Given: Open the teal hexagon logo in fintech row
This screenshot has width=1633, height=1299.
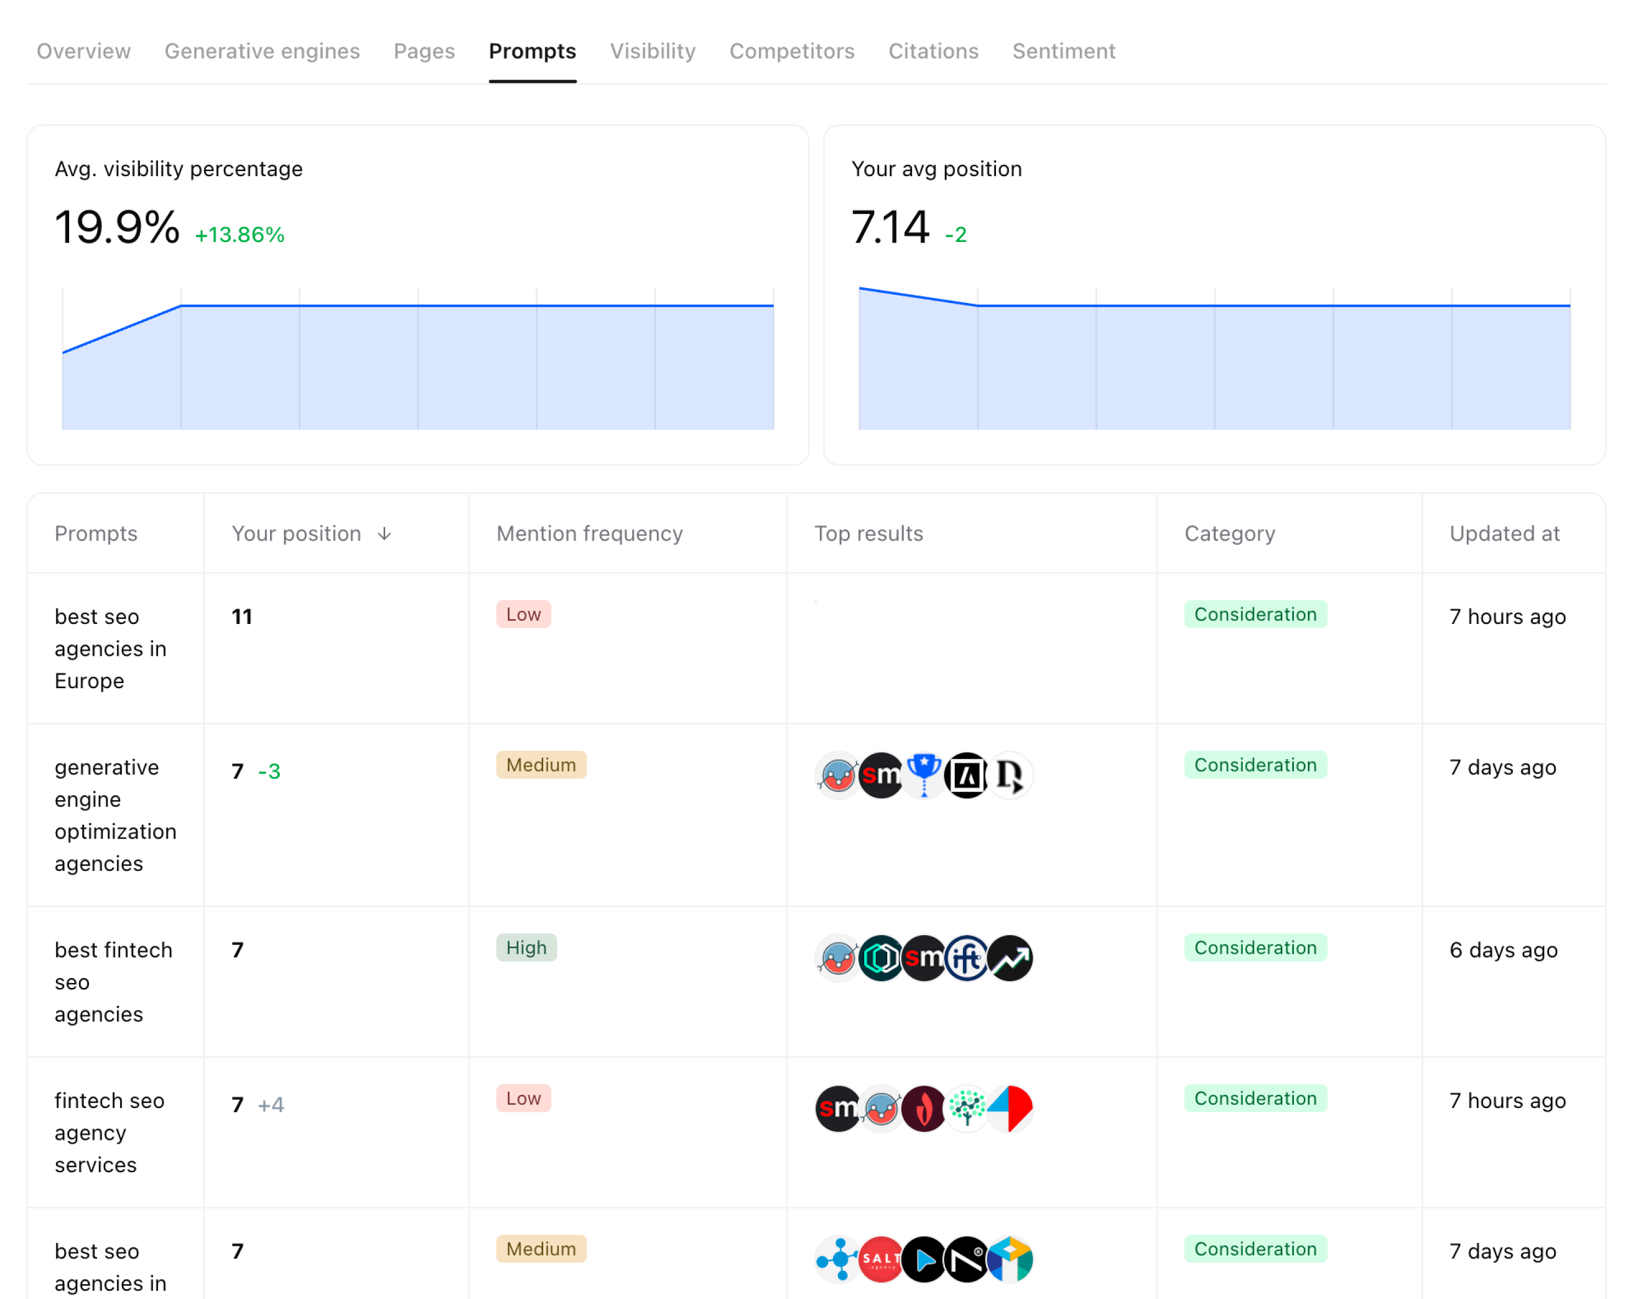Looking at the screenshot, I should (x=881, y=958).
